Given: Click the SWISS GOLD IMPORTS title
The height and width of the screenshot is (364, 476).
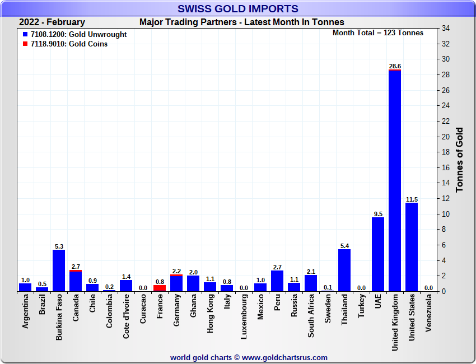Looking at the screenshot, I should [x=238, y=9].
